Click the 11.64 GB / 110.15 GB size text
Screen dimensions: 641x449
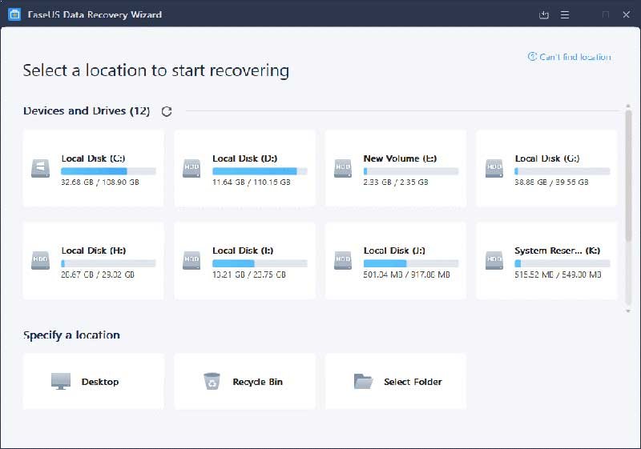(252, 182)
